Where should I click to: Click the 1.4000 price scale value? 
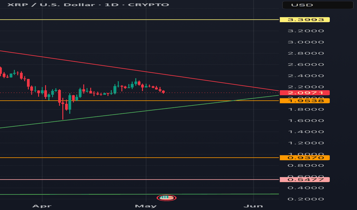[306, 132]
